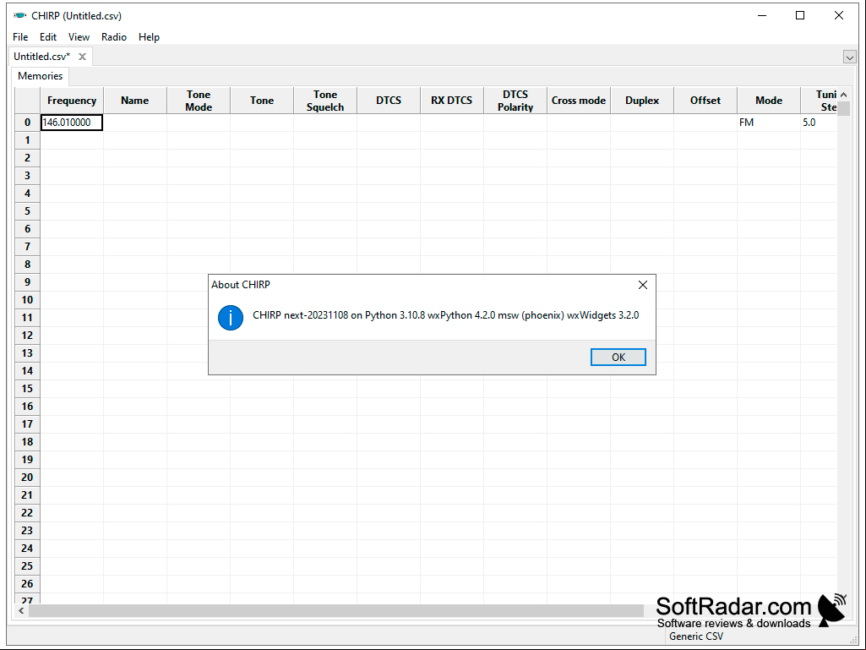The width and height of the screenshot is (866, 650).
Task: Open the Radio menu
Action: tap(114, 37)
